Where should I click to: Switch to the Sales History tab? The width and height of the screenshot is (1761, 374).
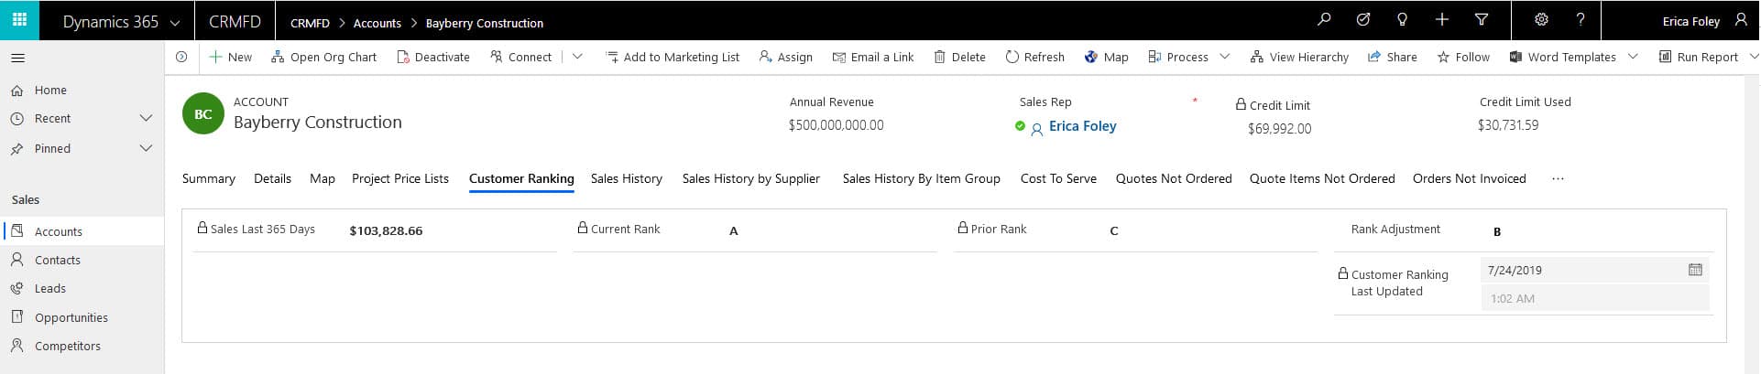click(x=627, y=178)
